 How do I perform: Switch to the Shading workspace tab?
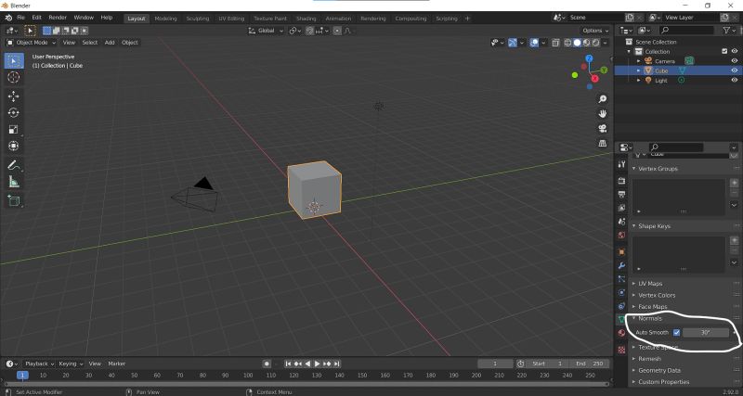pyautogui.click(x=306, y=19)
